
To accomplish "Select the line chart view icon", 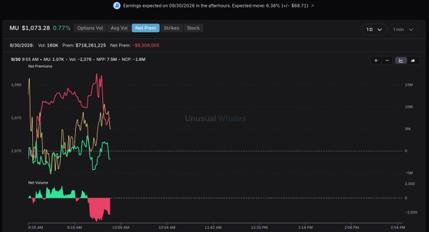I will point(401,61).
